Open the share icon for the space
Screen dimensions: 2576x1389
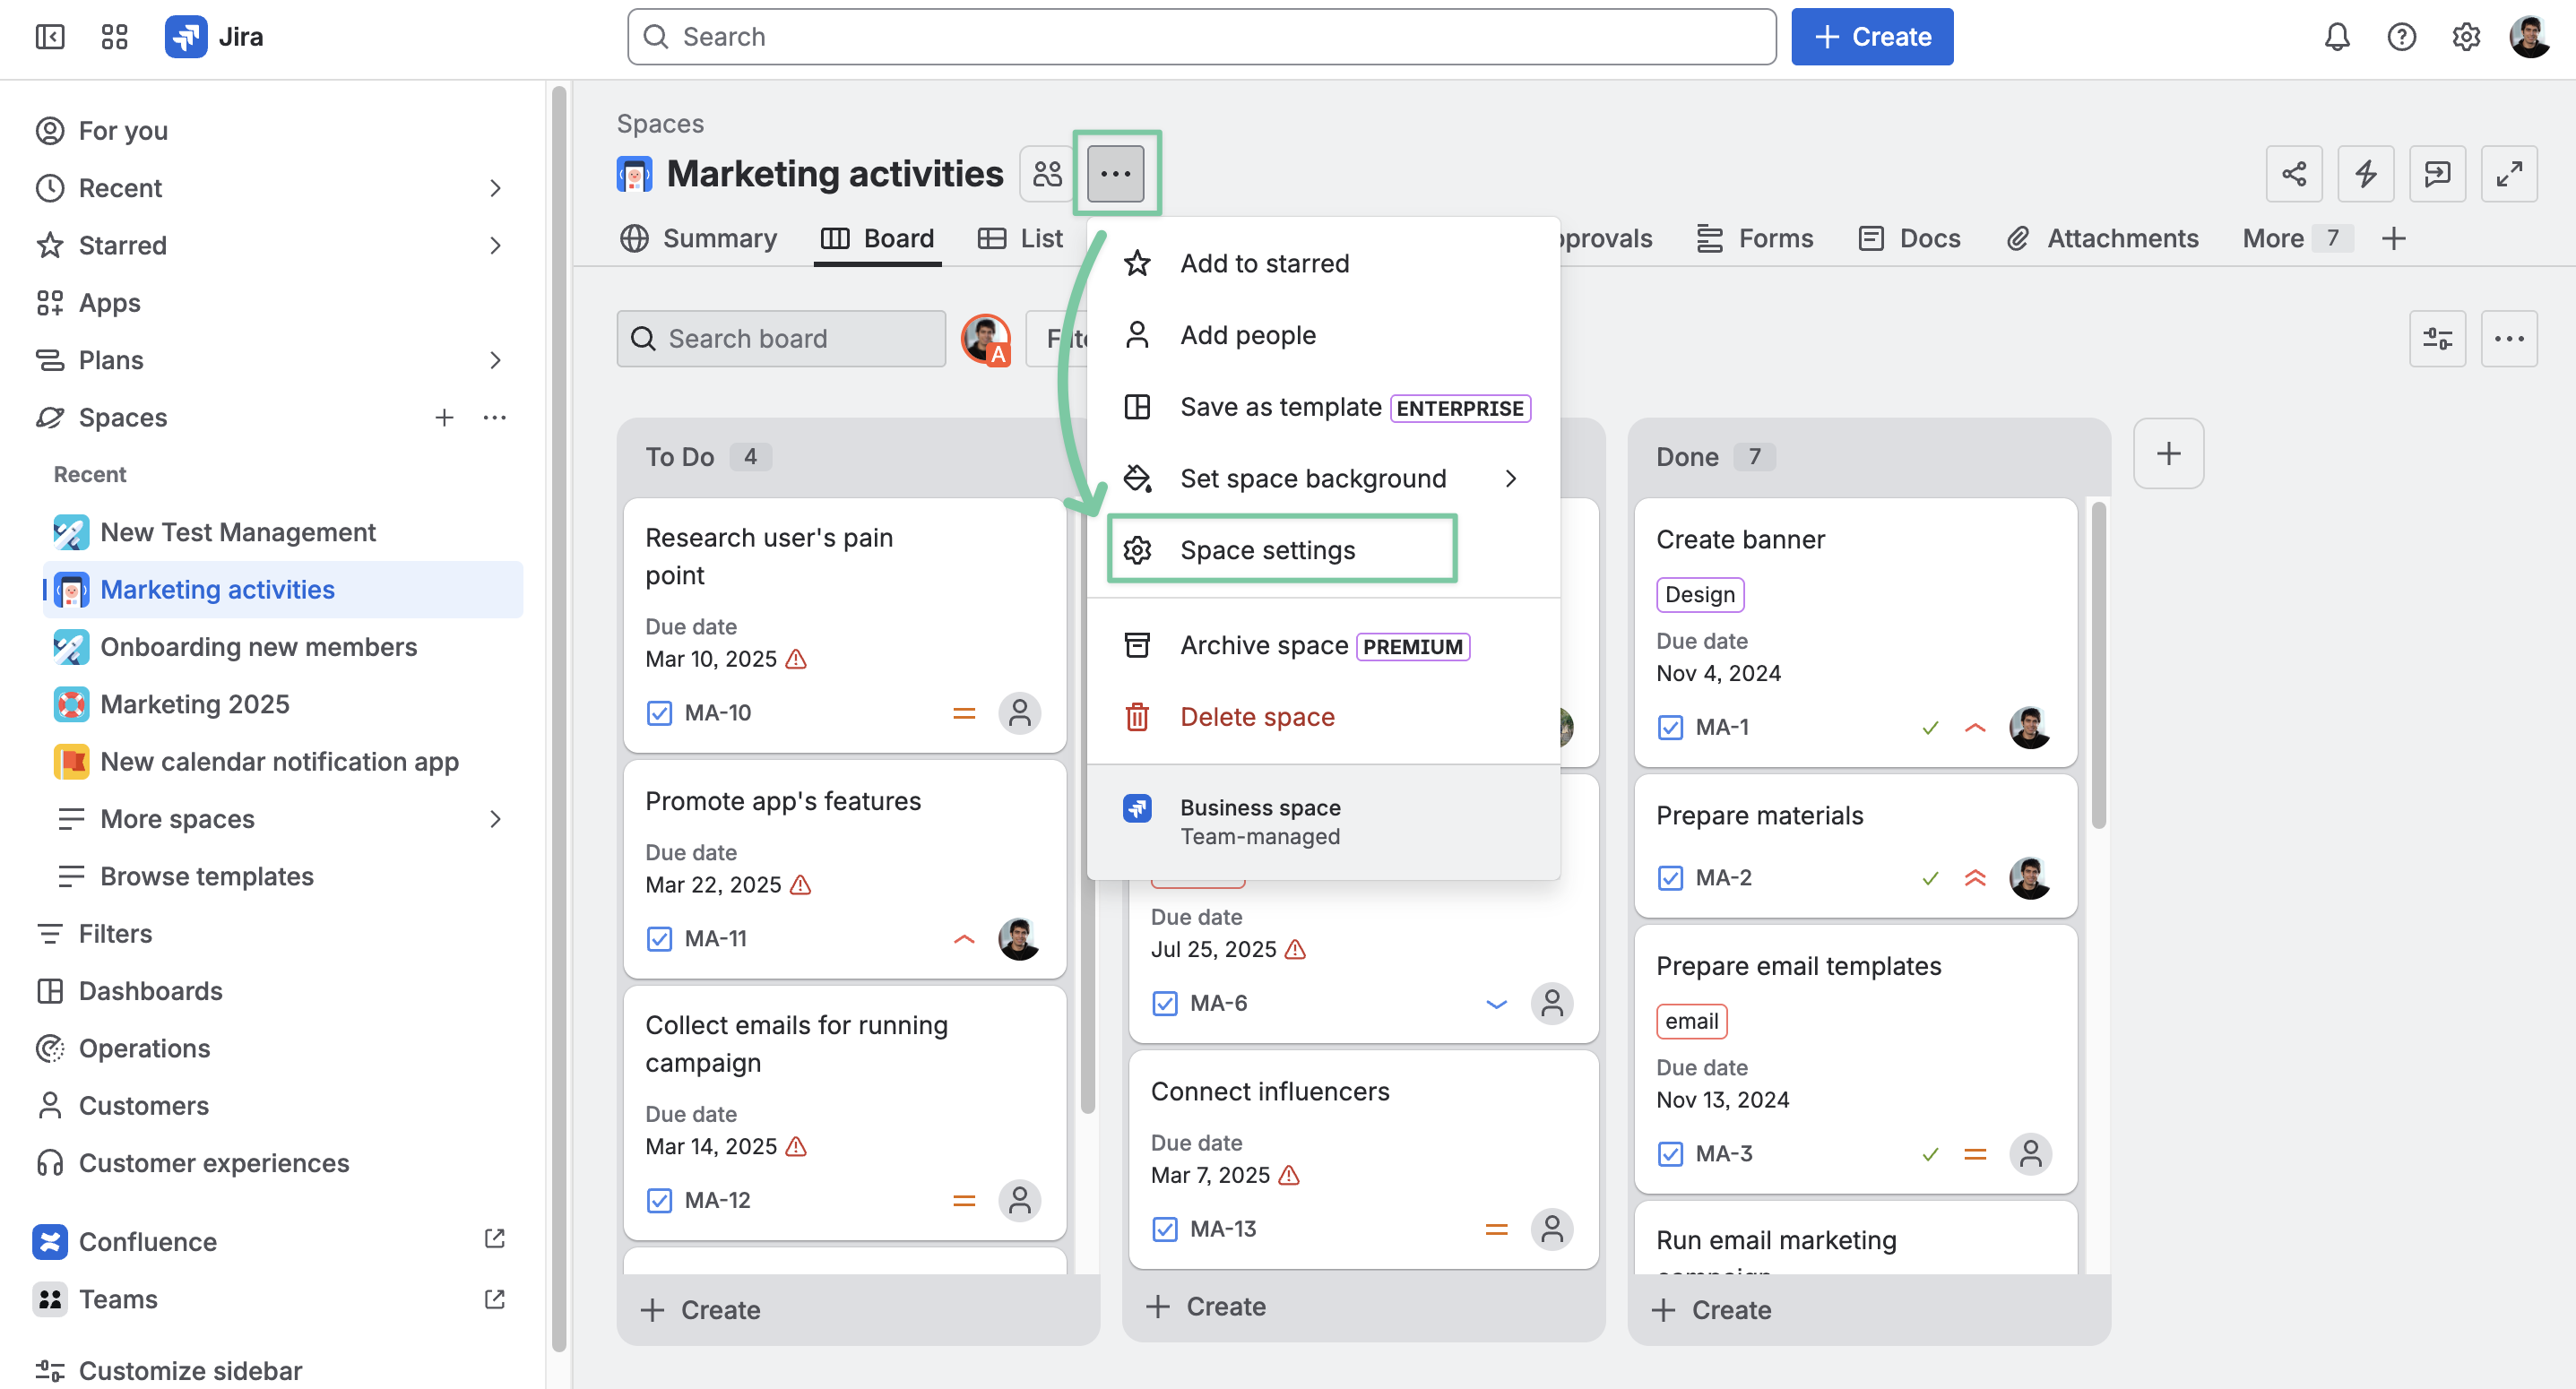click(x=2294, y=173)
